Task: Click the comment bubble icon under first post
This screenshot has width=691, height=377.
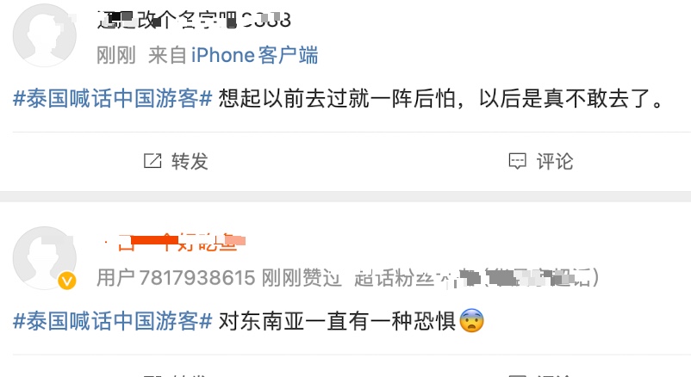Action: pos(517,162)
